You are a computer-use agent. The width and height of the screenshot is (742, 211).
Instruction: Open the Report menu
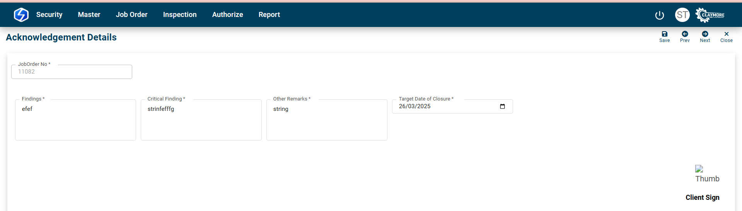[269, 15]
